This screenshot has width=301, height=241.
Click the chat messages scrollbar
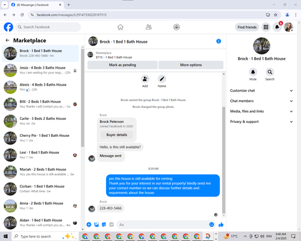(x=224, y=160)
